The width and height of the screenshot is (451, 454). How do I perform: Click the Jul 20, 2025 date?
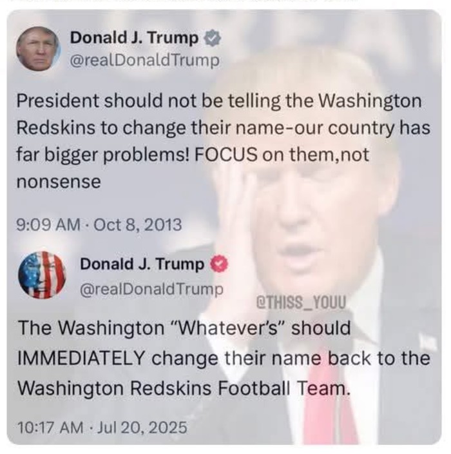(142, 428)
